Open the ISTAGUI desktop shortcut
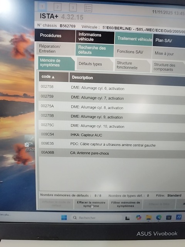The width and height of the screenshot is (185, 247). [30, 144]
